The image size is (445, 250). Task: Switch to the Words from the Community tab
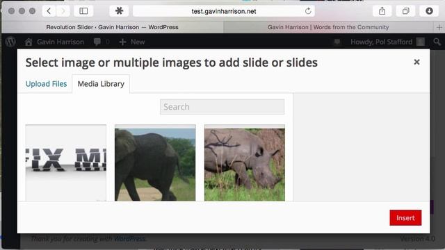pyautogui.click(x=328, y=28)
